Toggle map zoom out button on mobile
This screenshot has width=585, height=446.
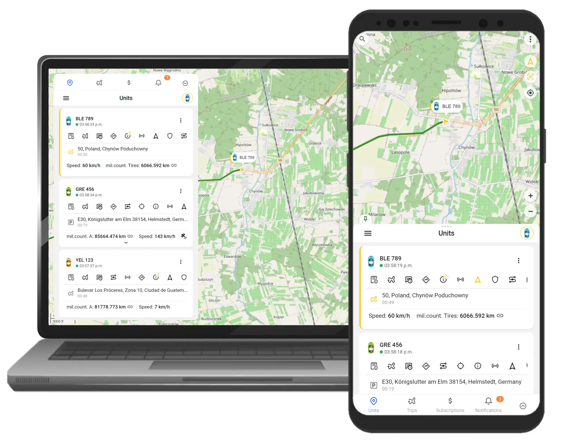tap(530, 213)
